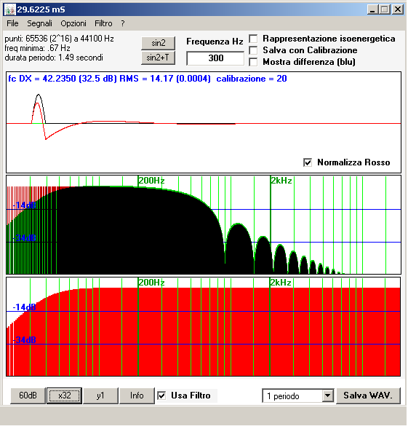
Task: Minimize the window
Action: [x=372, y=10]
